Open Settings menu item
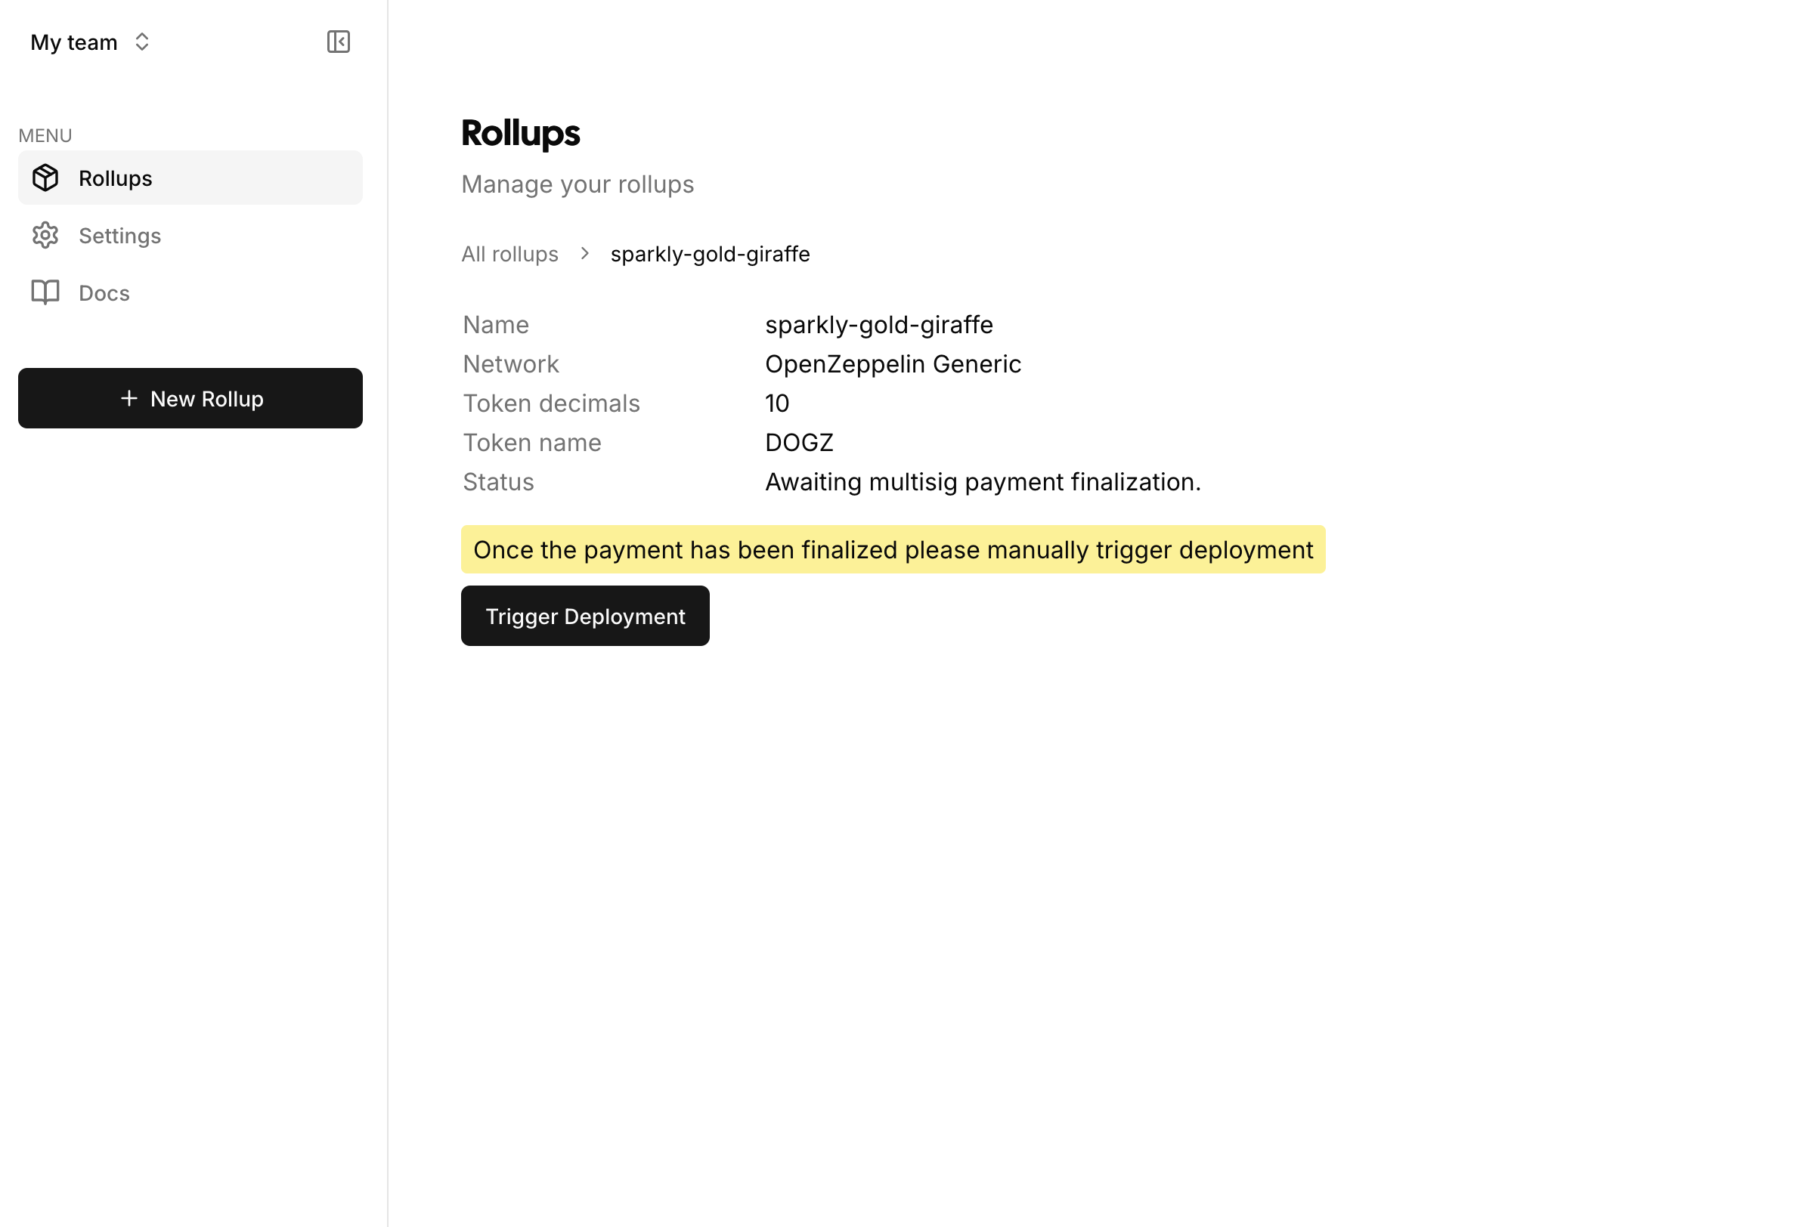 click(190, 236)
